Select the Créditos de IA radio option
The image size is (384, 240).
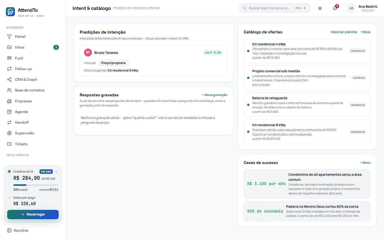pyautogui.click(x=9, y=171)
